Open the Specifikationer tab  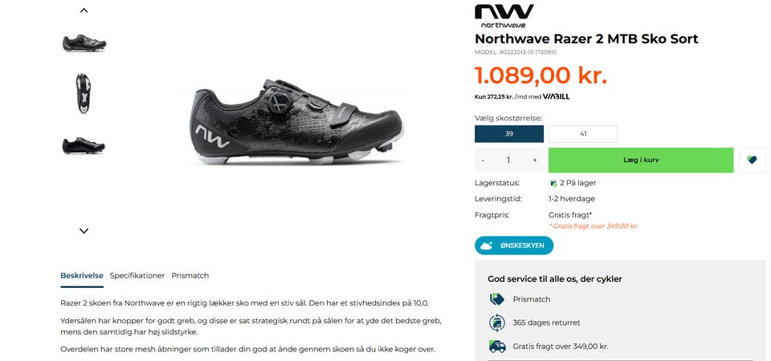click(x=137, y=275)
